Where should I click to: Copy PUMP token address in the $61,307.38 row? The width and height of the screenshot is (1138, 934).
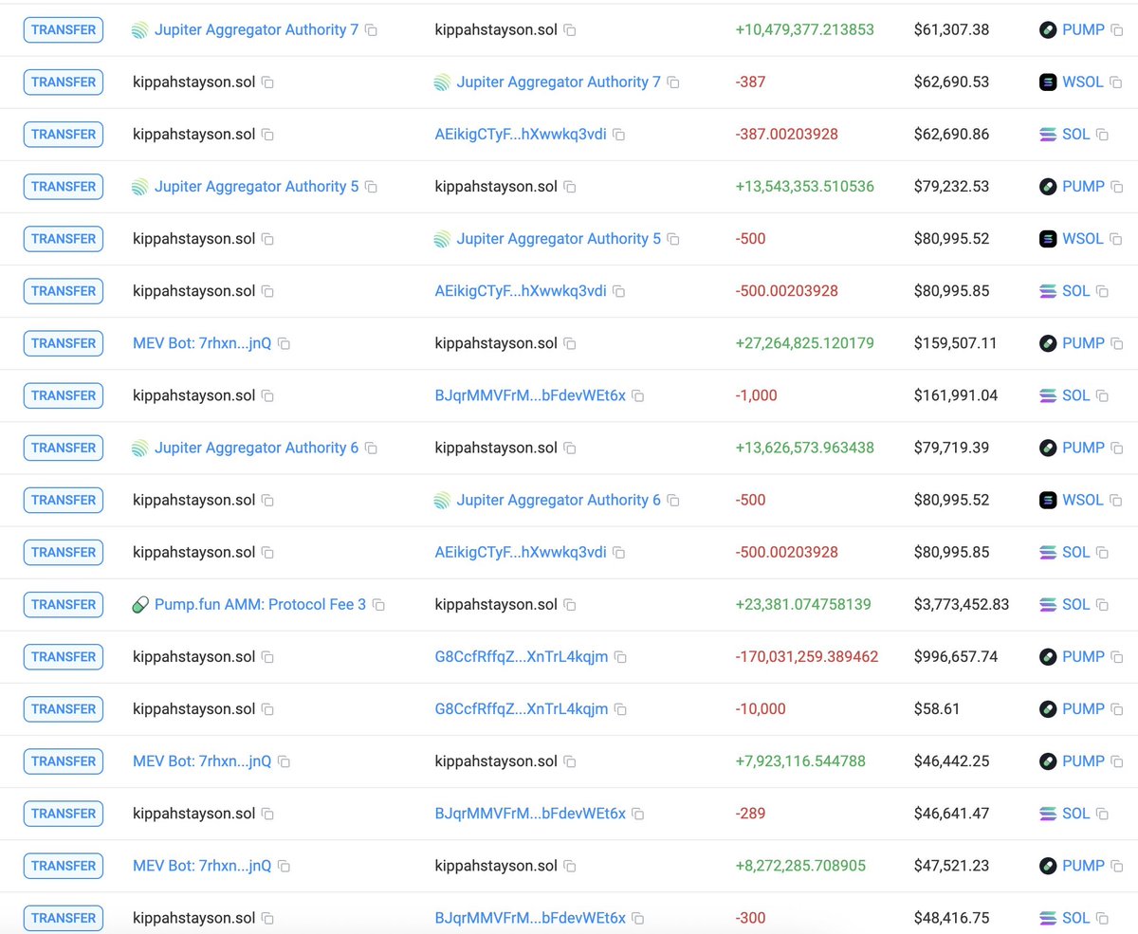pyautogui.click(x=1117, y=30)
